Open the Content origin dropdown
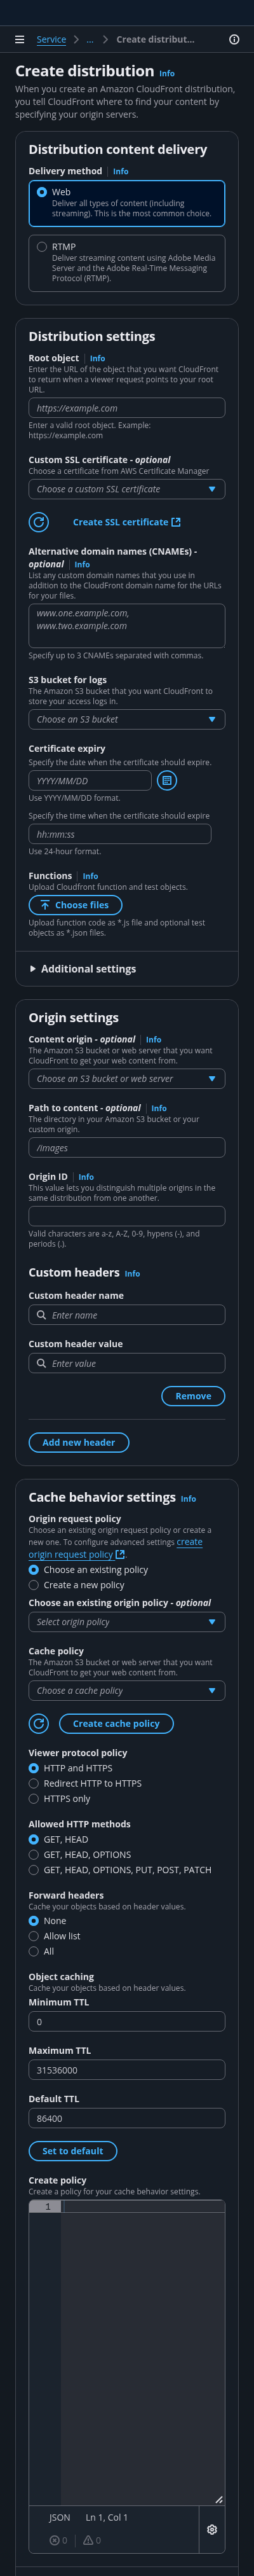 click(127, 1079)
